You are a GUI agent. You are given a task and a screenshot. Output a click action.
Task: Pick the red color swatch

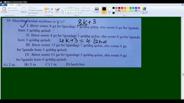pos(122,8)
